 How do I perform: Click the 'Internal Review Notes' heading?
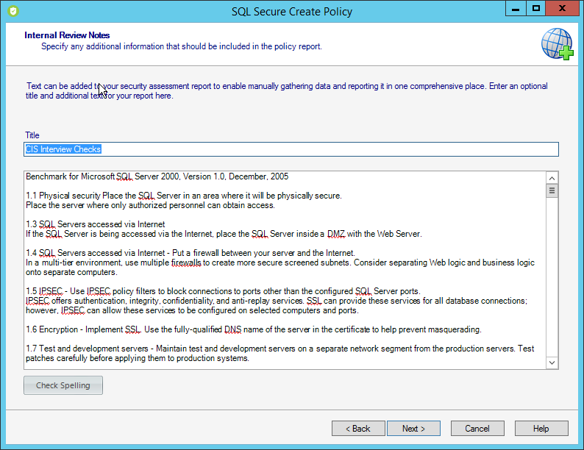tap(67, 35)
